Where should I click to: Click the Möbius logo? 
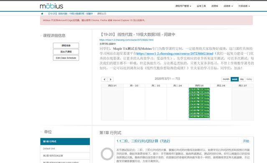click(51, 6)
